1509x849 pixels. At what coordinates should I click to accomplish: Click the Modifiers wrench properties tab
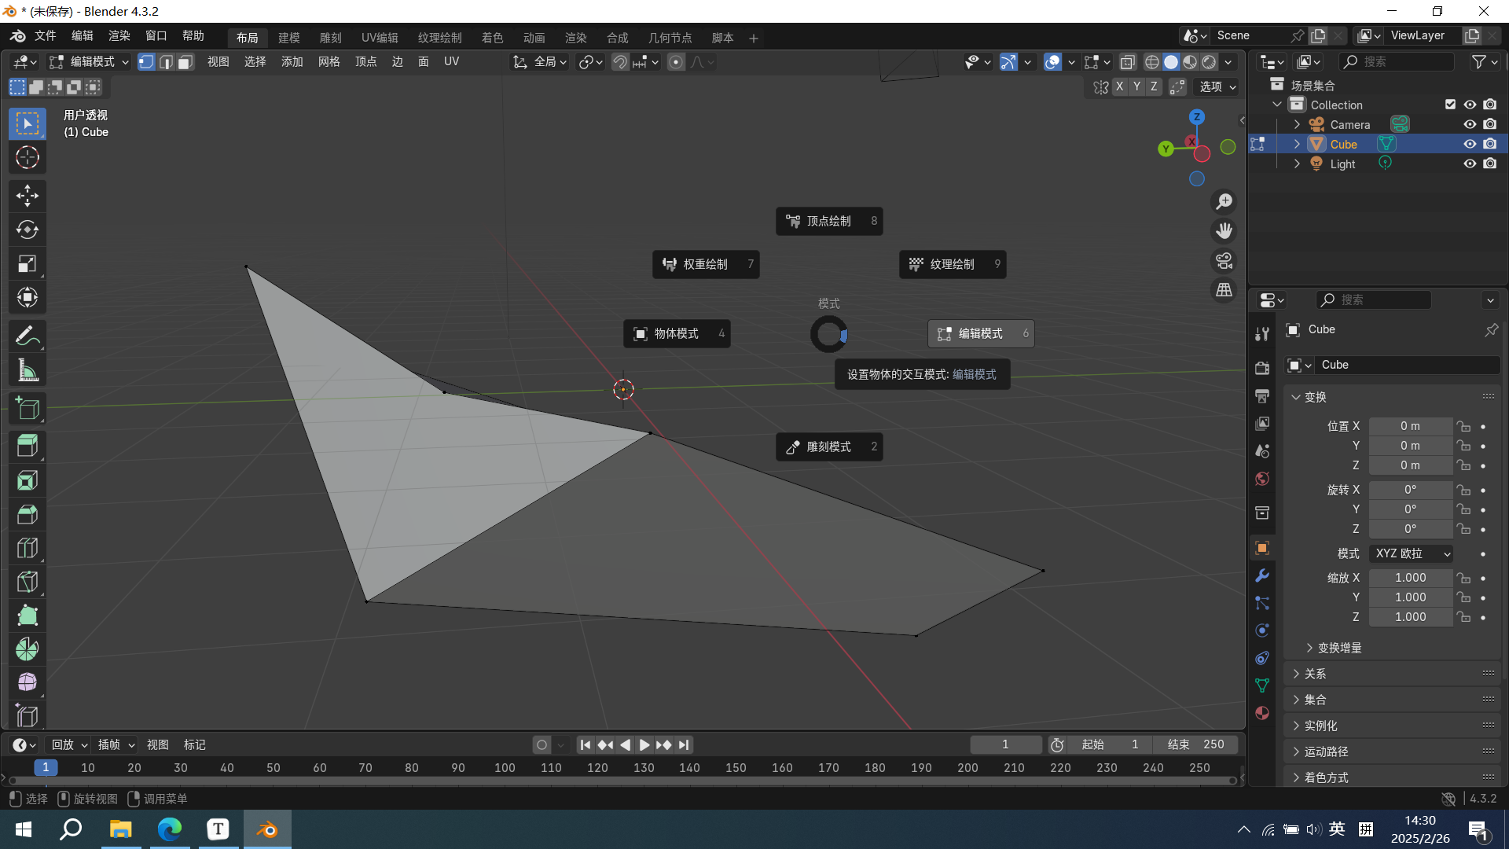(1262, 575)
